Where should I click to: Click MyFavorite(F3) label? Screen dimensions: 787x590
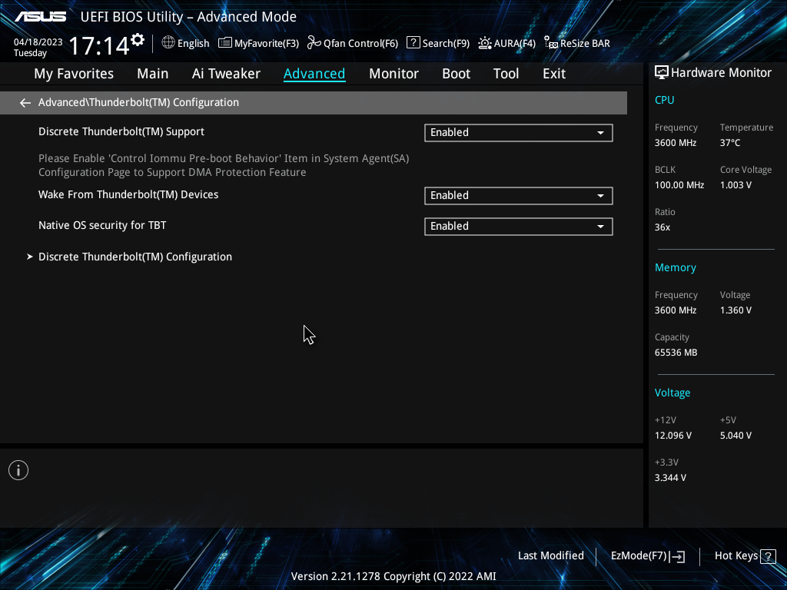[x=267, y=44]
